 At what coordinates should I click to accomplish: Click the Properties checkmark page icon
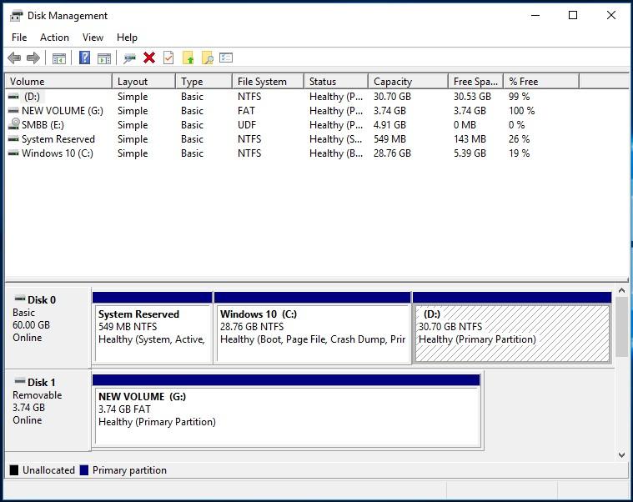[x=168, y=58]
